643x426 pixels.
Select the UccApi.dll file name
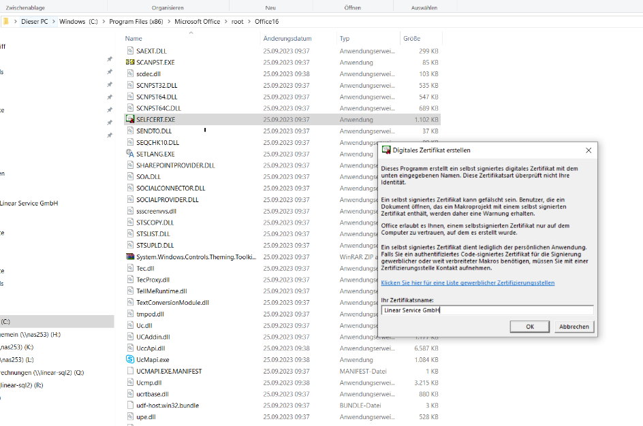pos(151,348)
